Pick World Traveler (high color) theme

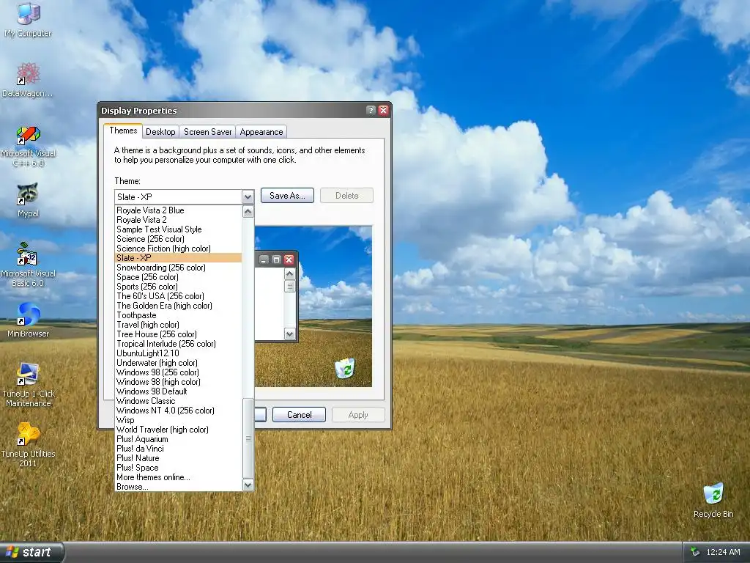coord(178,430)
